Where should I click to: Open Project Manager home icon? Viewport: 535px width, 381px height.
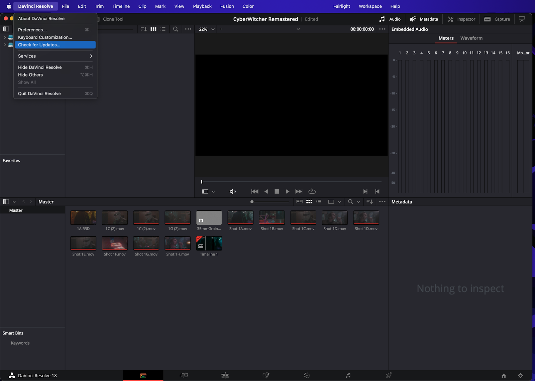[x=504, y=376]
